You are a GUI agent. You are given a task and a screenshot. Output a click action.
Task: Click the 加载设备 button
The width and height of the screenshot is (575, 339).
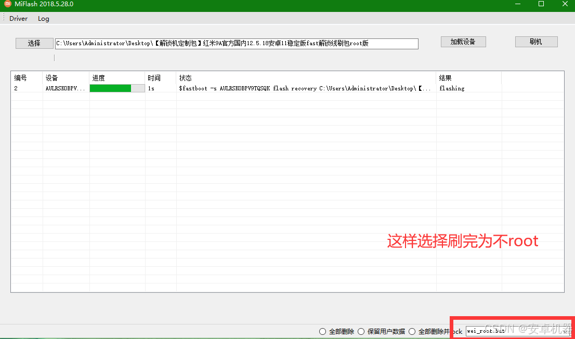click(x=463, y=42)
